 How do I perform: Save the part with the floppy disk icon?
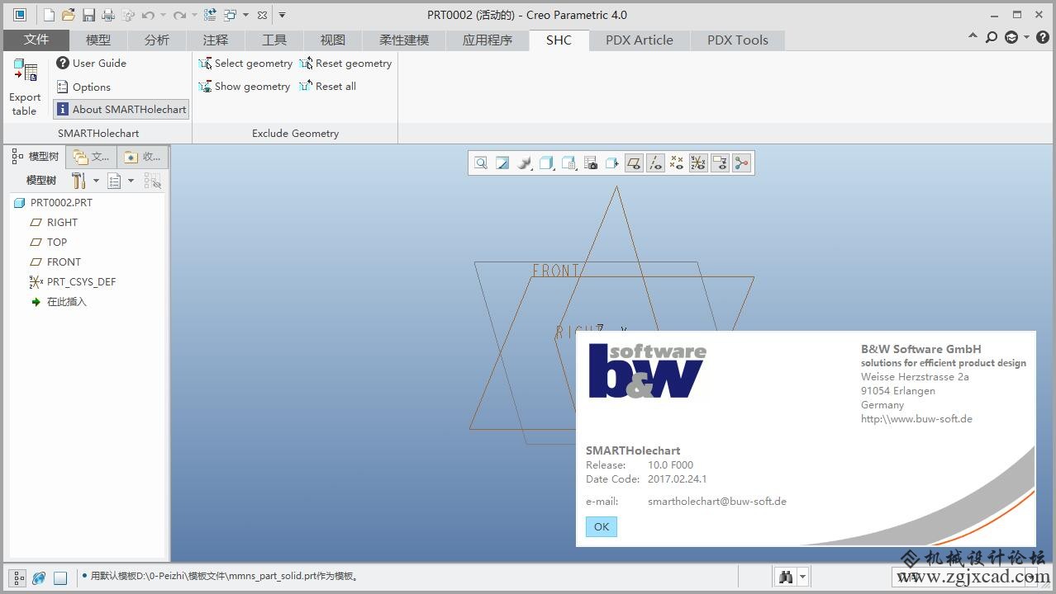click(x=88, y=15)
